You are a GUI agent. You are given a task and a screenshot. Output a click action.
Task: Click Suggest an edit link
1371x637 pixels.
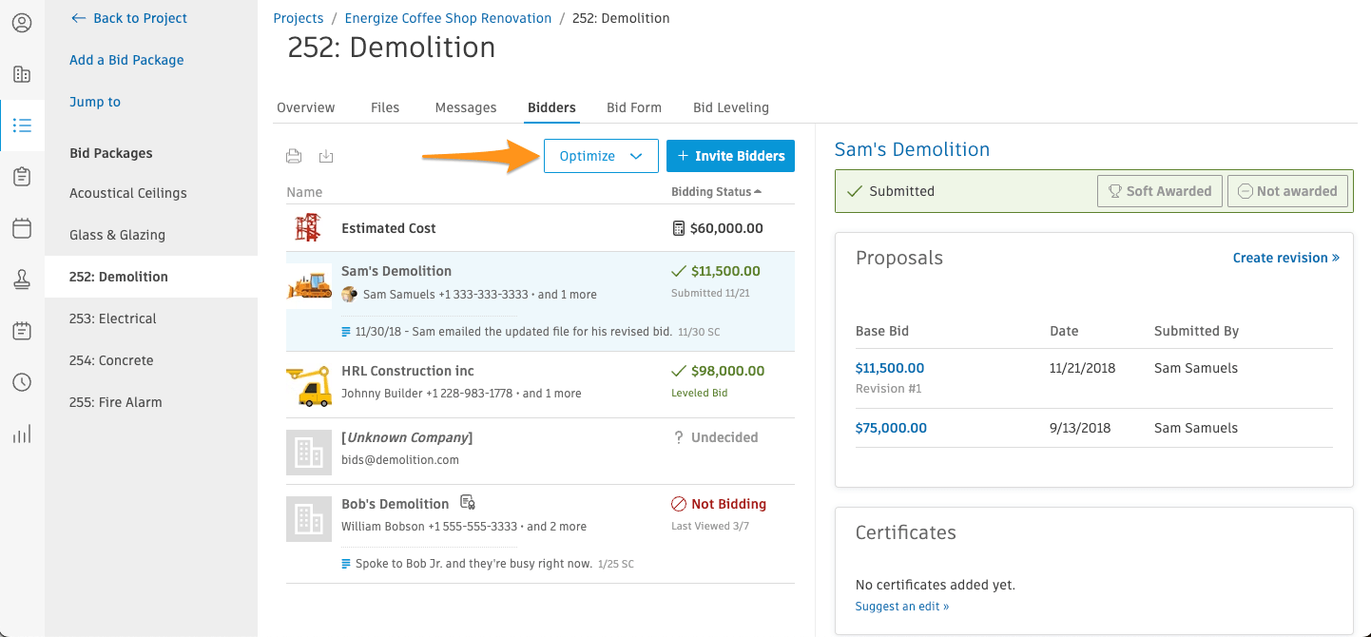[902, 607]
